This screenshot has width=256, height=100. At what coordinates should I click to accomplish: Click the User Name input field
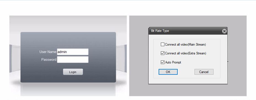[x=73, y=52]
